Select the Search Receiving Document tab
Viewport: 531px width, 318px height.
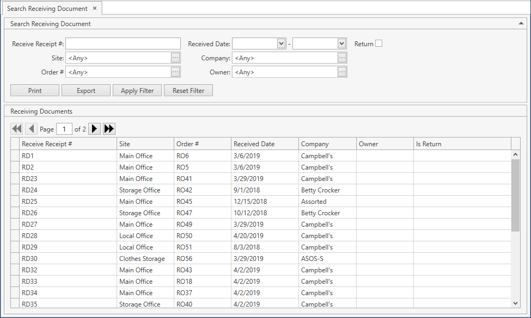coord(48,8)
